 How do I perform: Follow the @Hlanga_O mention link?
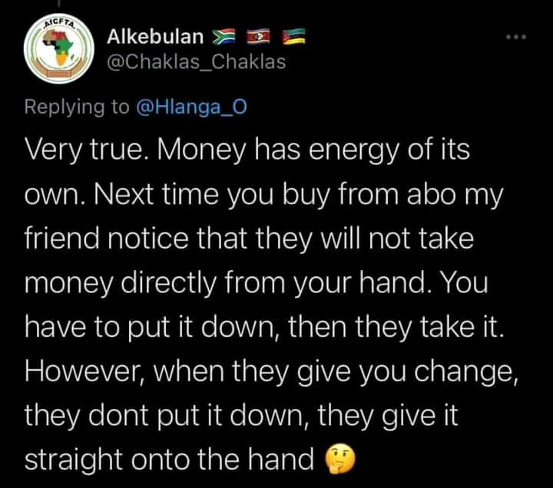[191, 107]
